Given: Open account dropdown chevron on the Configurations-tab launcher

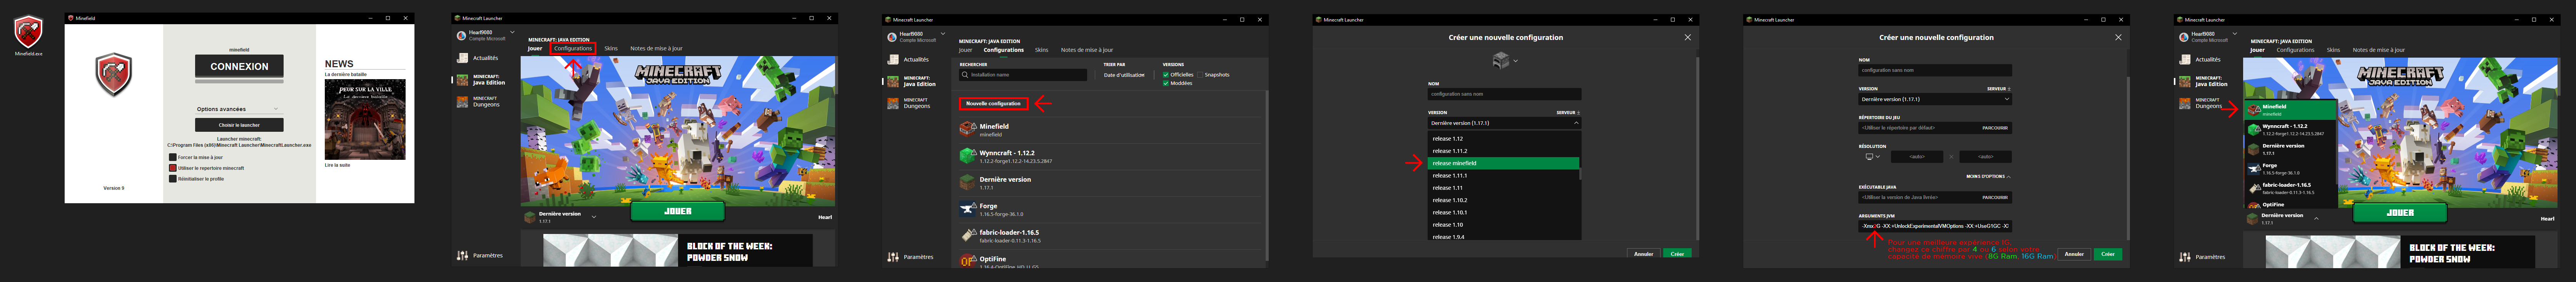Looking at the screenshot, I should (943, 34).
